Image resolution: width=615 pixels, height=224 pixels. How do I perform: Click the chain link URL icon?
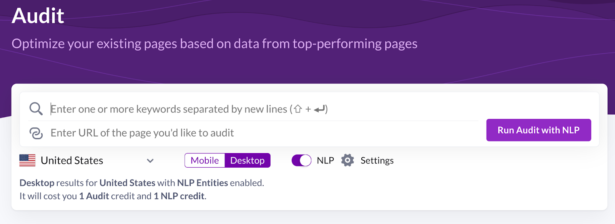(x=36, y=133)
